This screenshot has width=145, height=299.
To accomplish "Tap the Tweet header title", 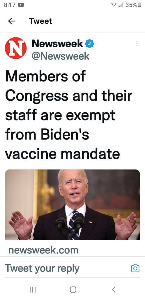I will 40,21.
